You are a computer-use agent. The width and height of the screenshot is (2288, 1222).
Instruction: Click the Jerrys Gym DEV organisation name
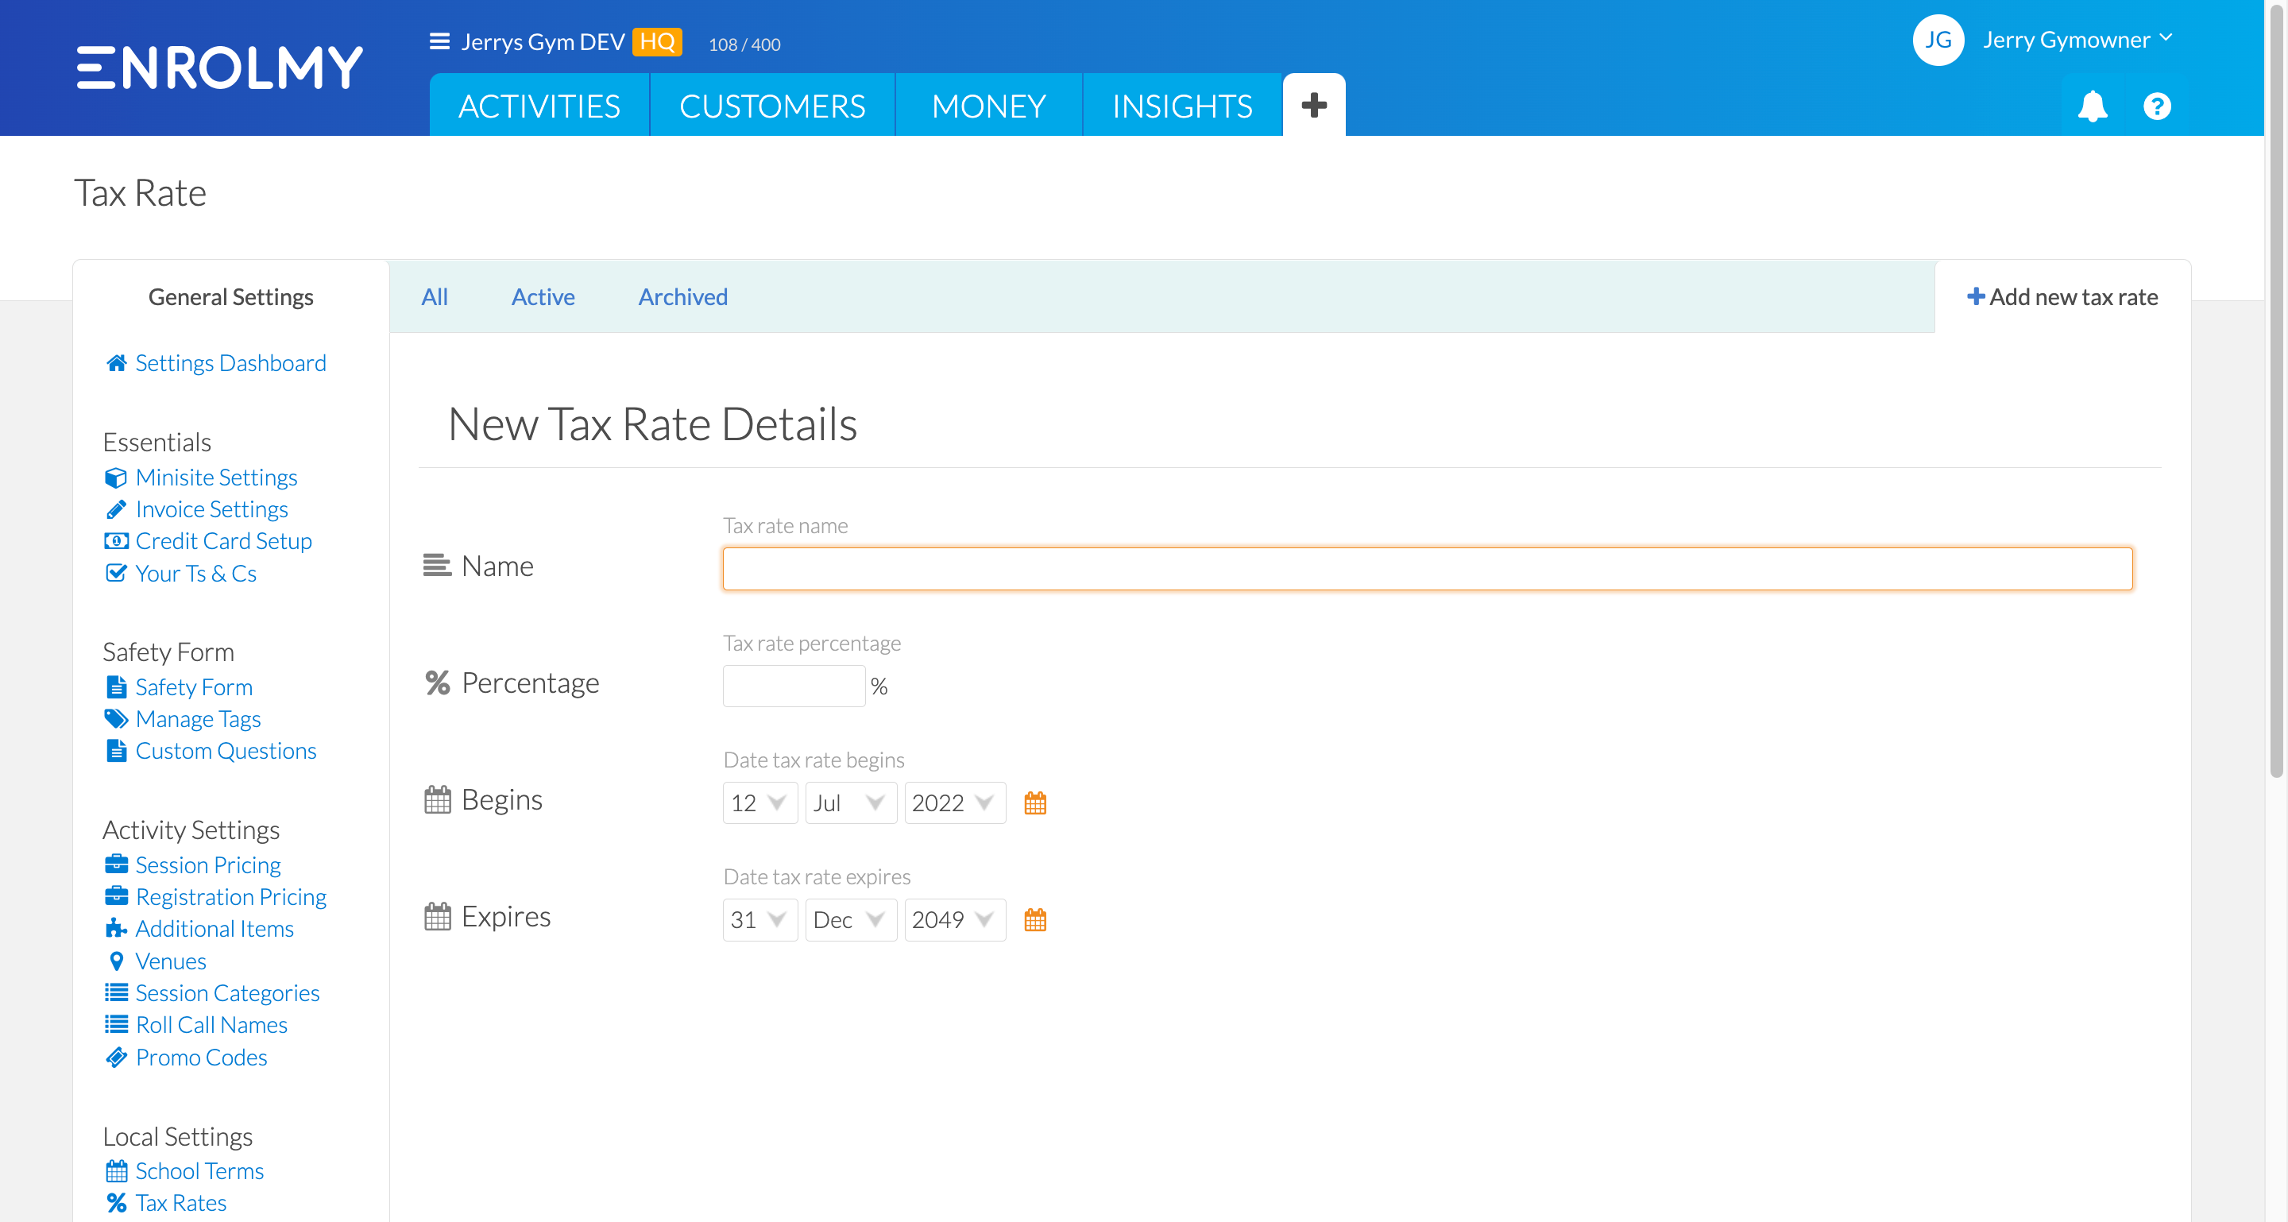543,42
